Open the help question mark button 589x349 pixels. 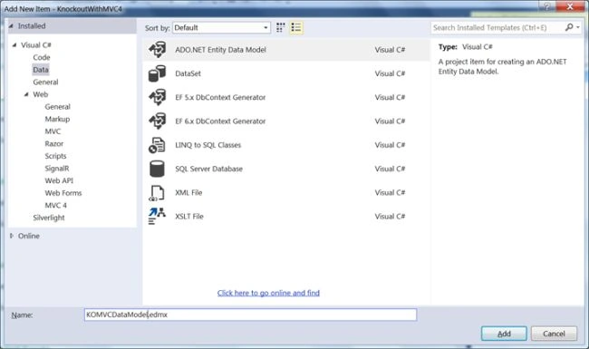click(x=547, y=6)
